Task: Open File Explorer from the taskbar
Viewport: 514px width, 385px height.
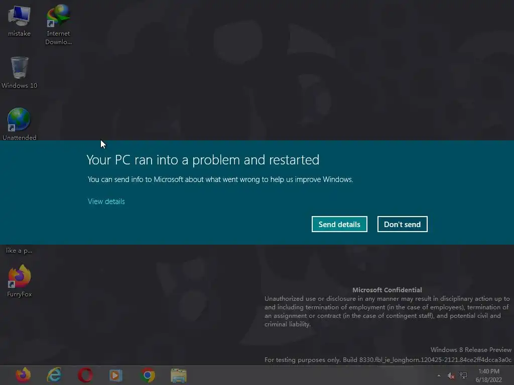Action: click(x=179, y=375)
